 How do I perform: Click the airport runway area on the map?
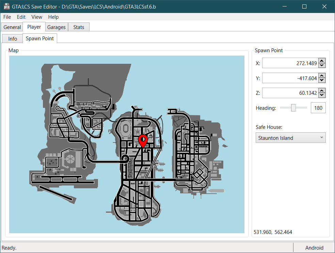(x=63, y=180)
